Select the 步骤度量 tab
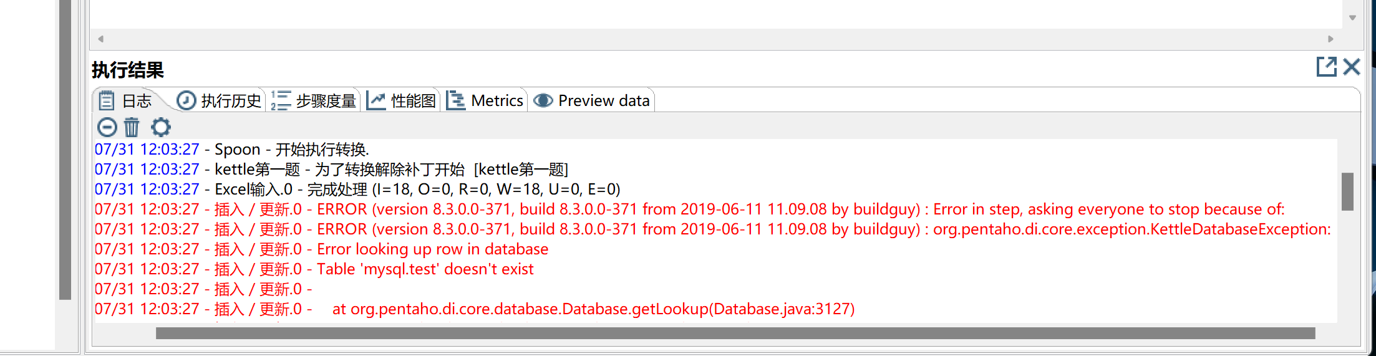This screenshot has height=356, width=1376. 314,100
